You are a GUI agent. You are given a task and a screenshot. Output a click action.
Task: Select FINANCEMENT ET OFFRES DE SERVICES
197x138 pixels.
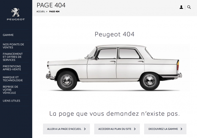coord(13,57)
